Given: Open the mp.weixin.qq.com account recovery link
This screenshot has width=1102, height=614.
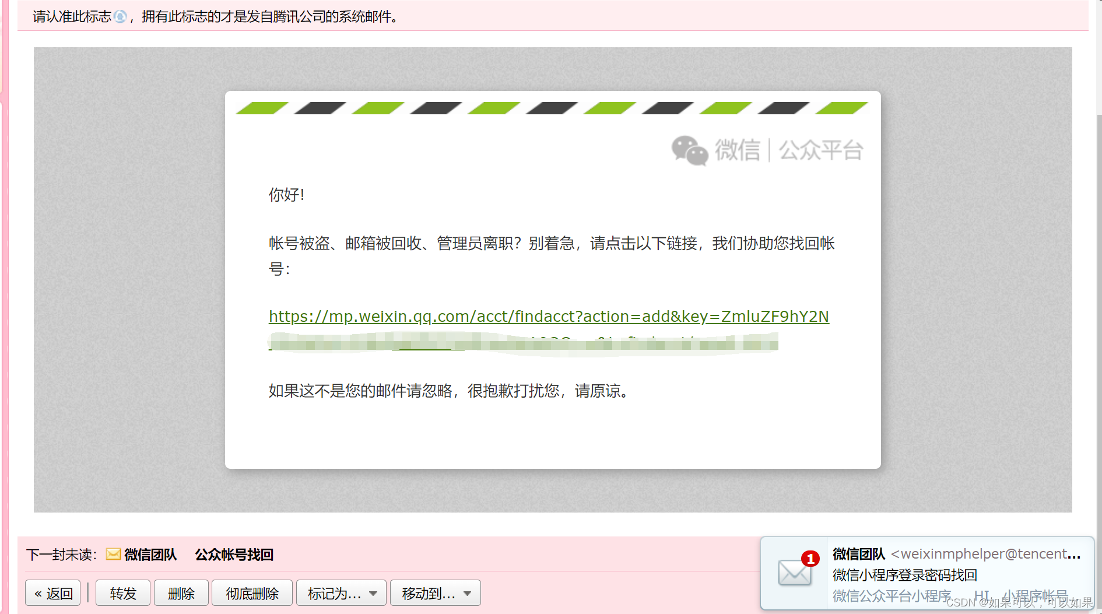Looking at the screenshot, I should (x=548, y=317).
